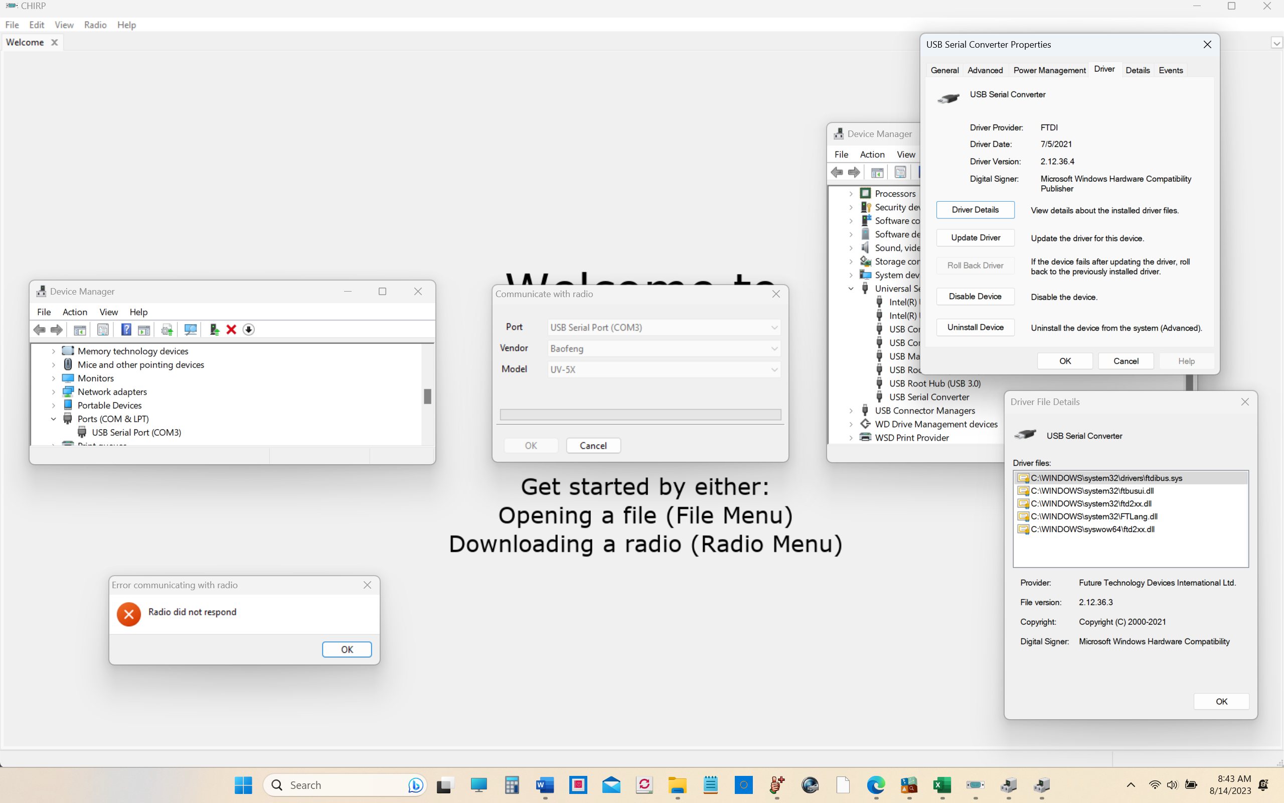
Task: Open the Vendor dropdown showing Baofeng
Action: [x=664, y=349]
